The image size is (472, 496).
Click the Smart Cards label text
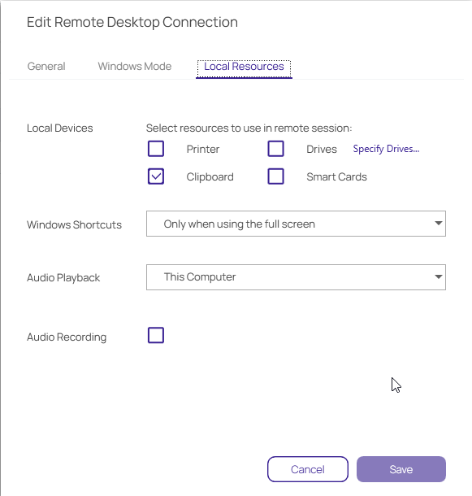pos(336,176)
